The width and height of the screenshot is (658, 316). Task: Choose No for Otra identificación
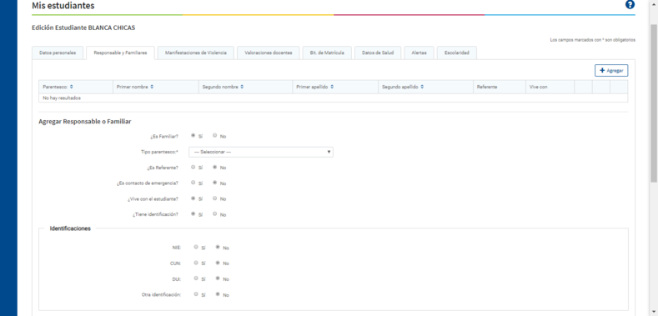(218, 294)
